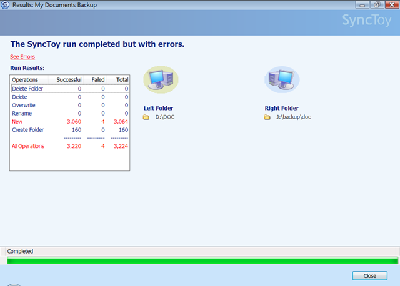Click the 3,060 successful New value
This screenshot has height=286, width=400.
(x=74, y=122)
